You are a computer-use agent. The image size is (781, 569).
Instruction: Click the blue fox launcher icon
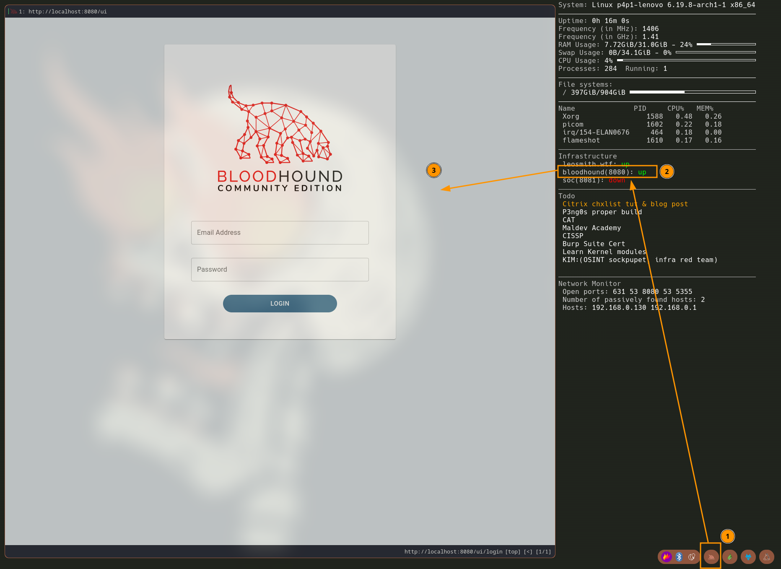(748, 557)
